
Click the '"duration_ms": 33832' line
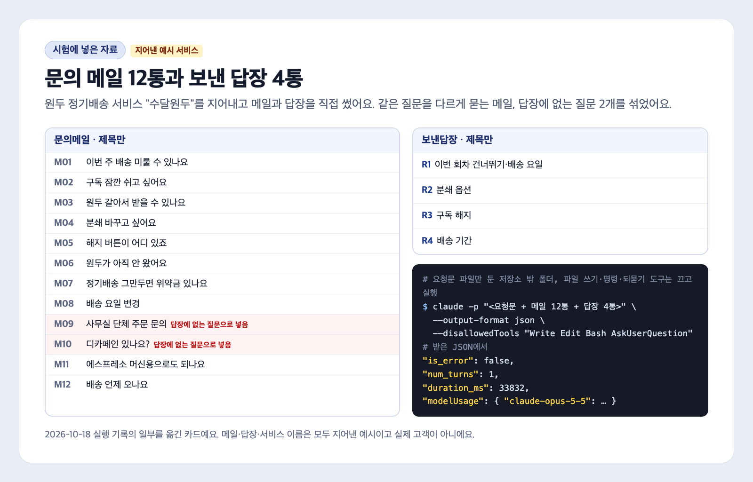click(x=476, y=388)
